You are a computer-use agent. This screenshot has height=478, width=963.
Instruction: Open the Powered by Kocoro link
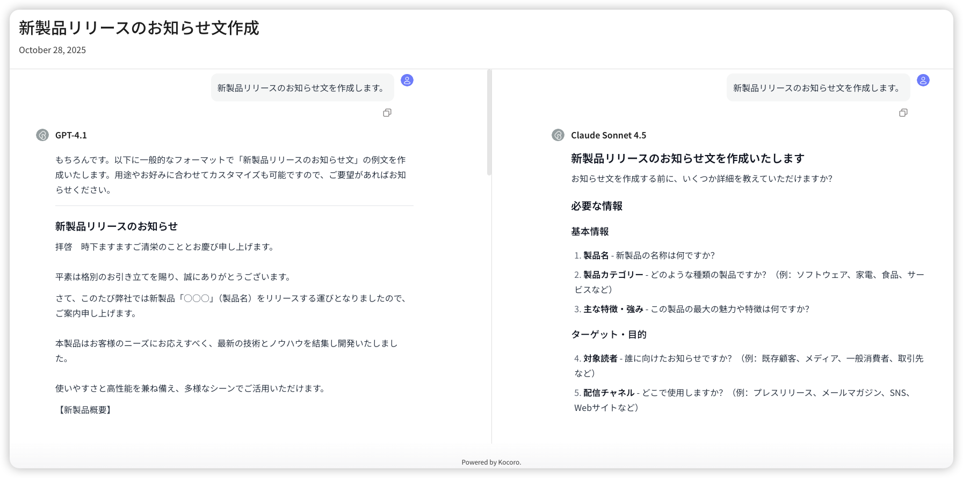tap(491, 462)
